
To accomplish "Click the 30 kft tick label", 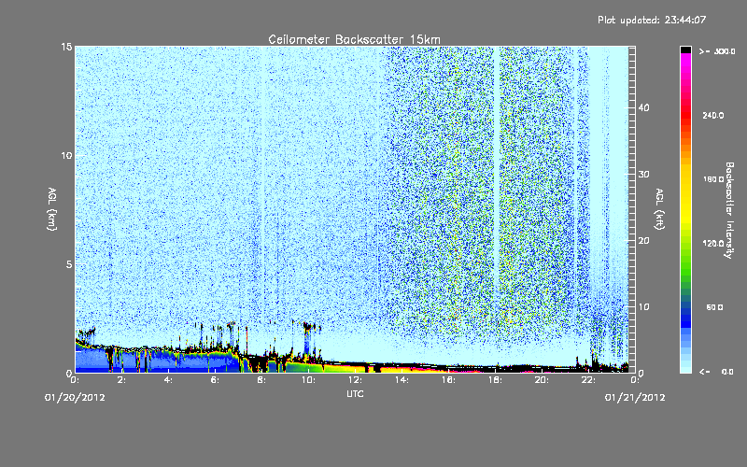I will [643, 175].
